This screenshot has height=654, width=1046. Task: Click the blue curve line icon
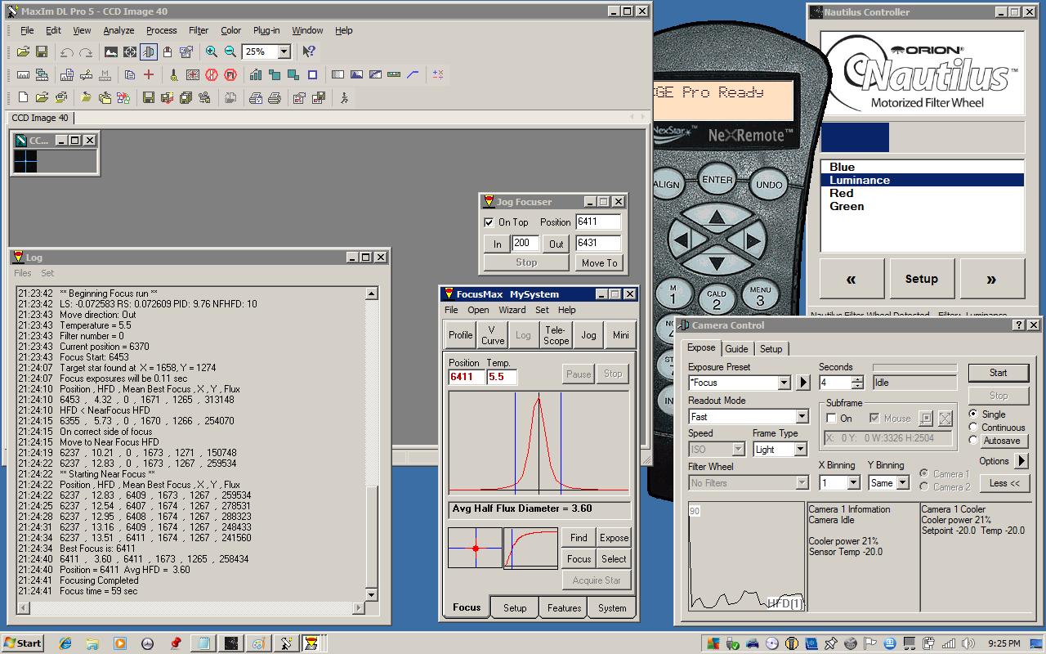tap(413, 74)
